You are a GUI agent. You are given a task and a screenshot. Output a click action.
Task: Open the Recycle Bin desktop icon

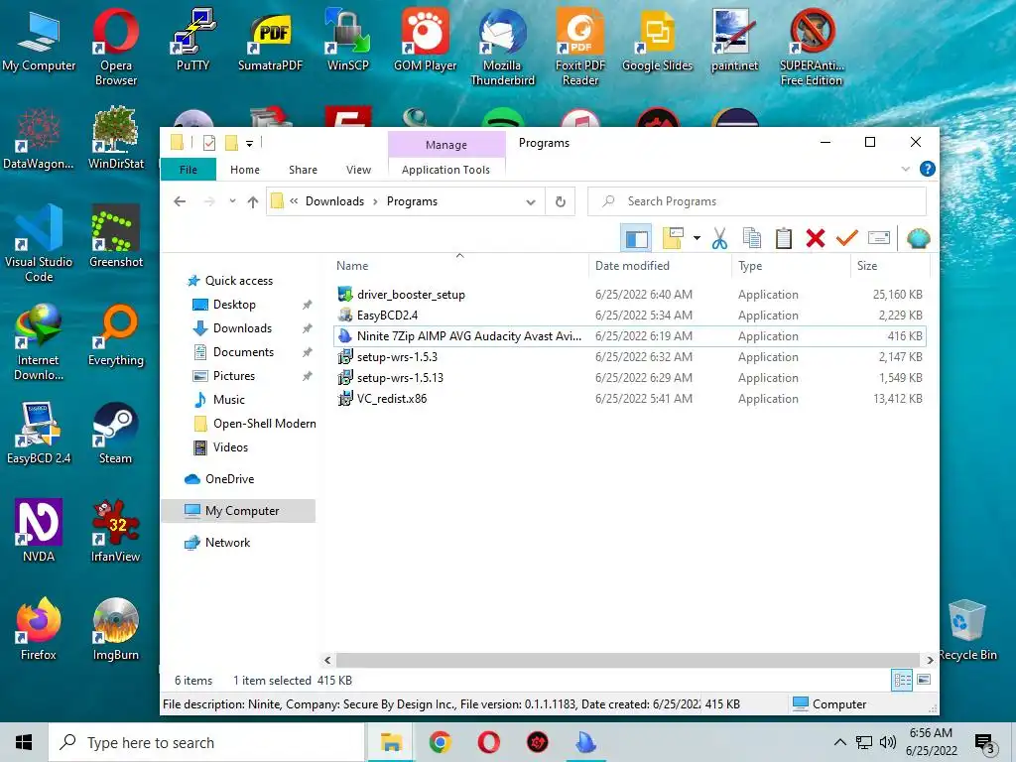(x=967, y=630)
